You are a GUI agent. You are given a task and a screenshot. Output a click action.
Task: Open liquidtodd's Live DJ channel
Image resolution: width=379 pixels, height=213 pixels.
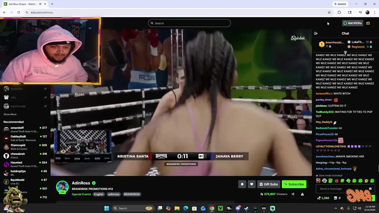pos(25,181)
